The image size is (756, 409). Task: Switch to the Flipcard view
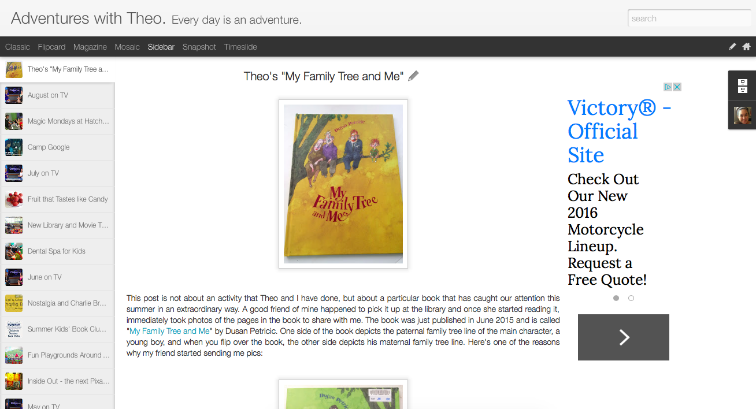click(x=51, y=47)
